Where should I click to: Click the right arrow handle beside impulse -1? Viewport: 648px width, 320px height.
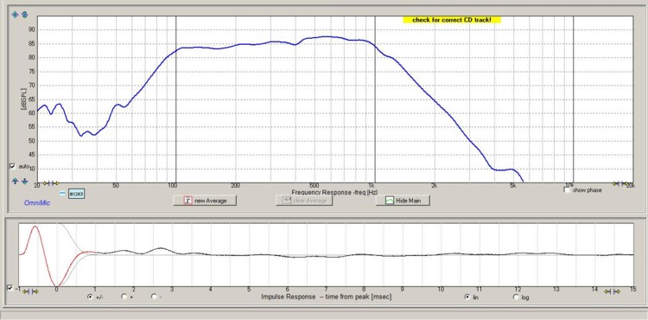click(x=36, y=291)
